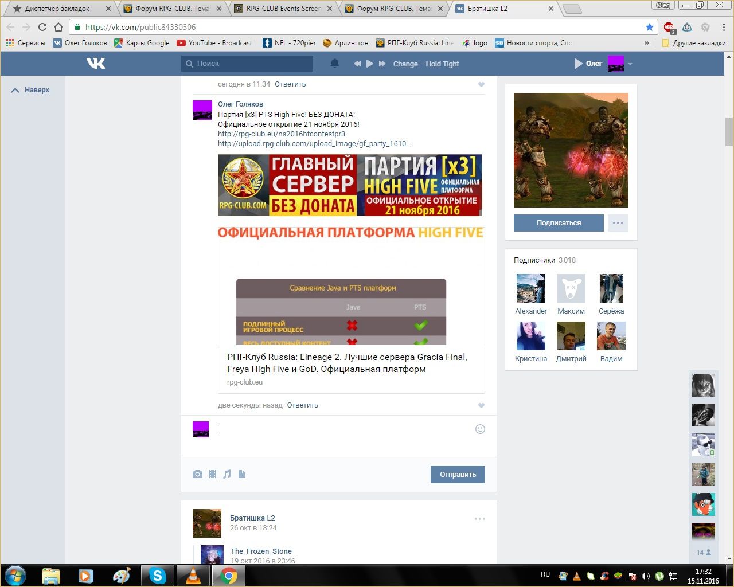Switch to the Диспетчер закладок tab
This screenshot has width=734, height=587.
tap(61, 9)
